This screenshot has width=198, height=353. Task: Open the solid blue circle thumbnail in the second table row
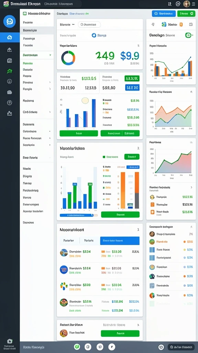click(64, 270)
